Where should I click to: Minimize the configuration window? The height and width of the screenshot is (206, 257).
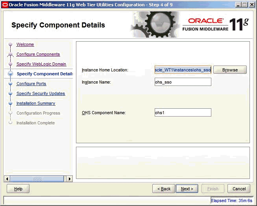coord(238,5)
